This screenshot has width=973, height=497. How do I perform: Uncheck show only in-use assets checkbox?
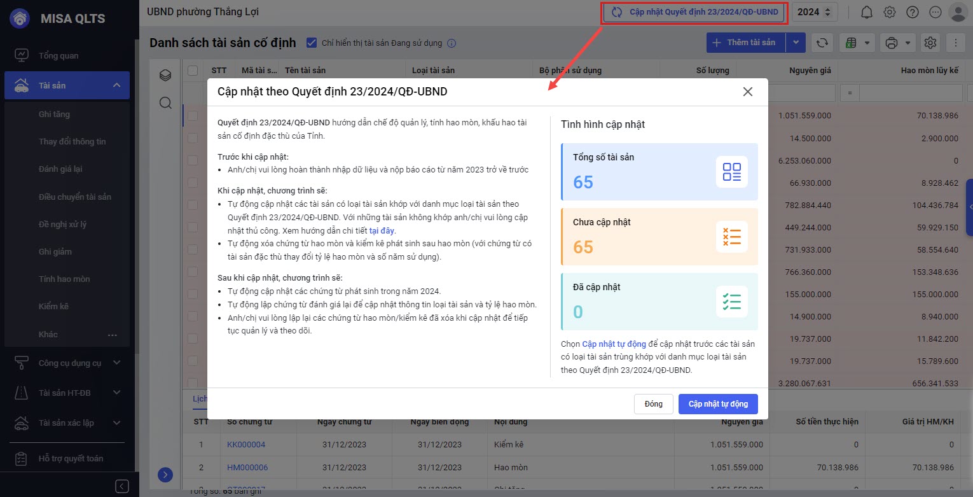312,43
